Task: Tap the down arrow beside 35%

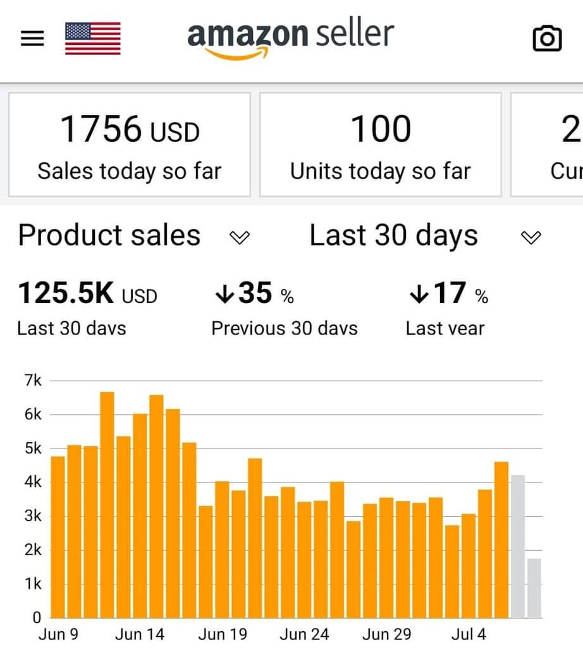Action: tap(224, 293)
